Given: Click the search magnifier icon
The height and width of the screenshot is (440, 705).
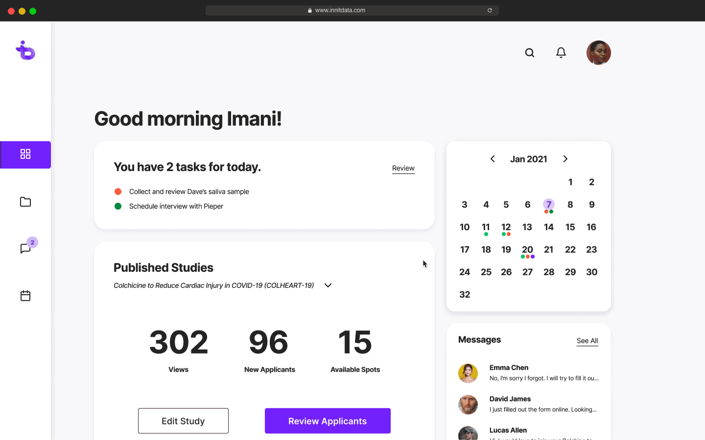Looking at the screenshot, I should click(x=530, y=53).
